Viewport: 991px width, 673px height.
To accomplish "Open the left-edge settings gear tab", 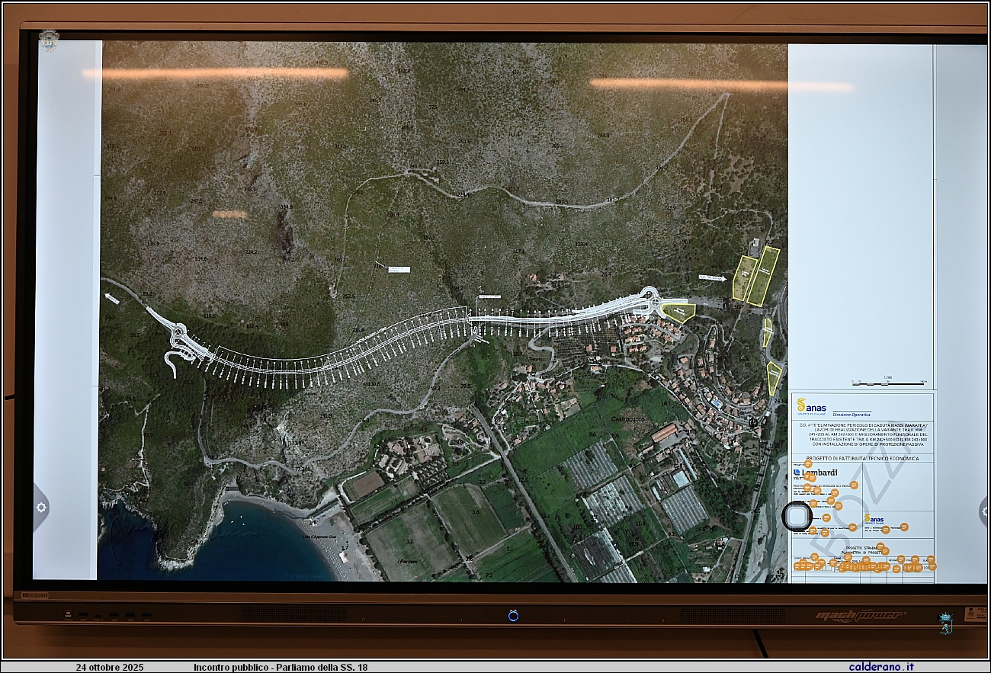I will pyautogui.click(x=40, y=507).
